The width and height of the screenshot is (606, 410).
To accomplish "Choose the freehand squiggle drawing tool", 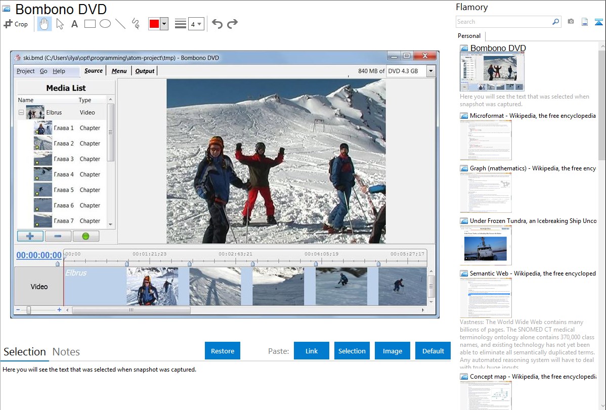I will click(136, 24).
